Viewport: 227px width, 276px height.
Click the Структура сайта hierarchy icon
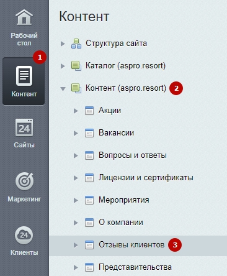tap(76, 44)
